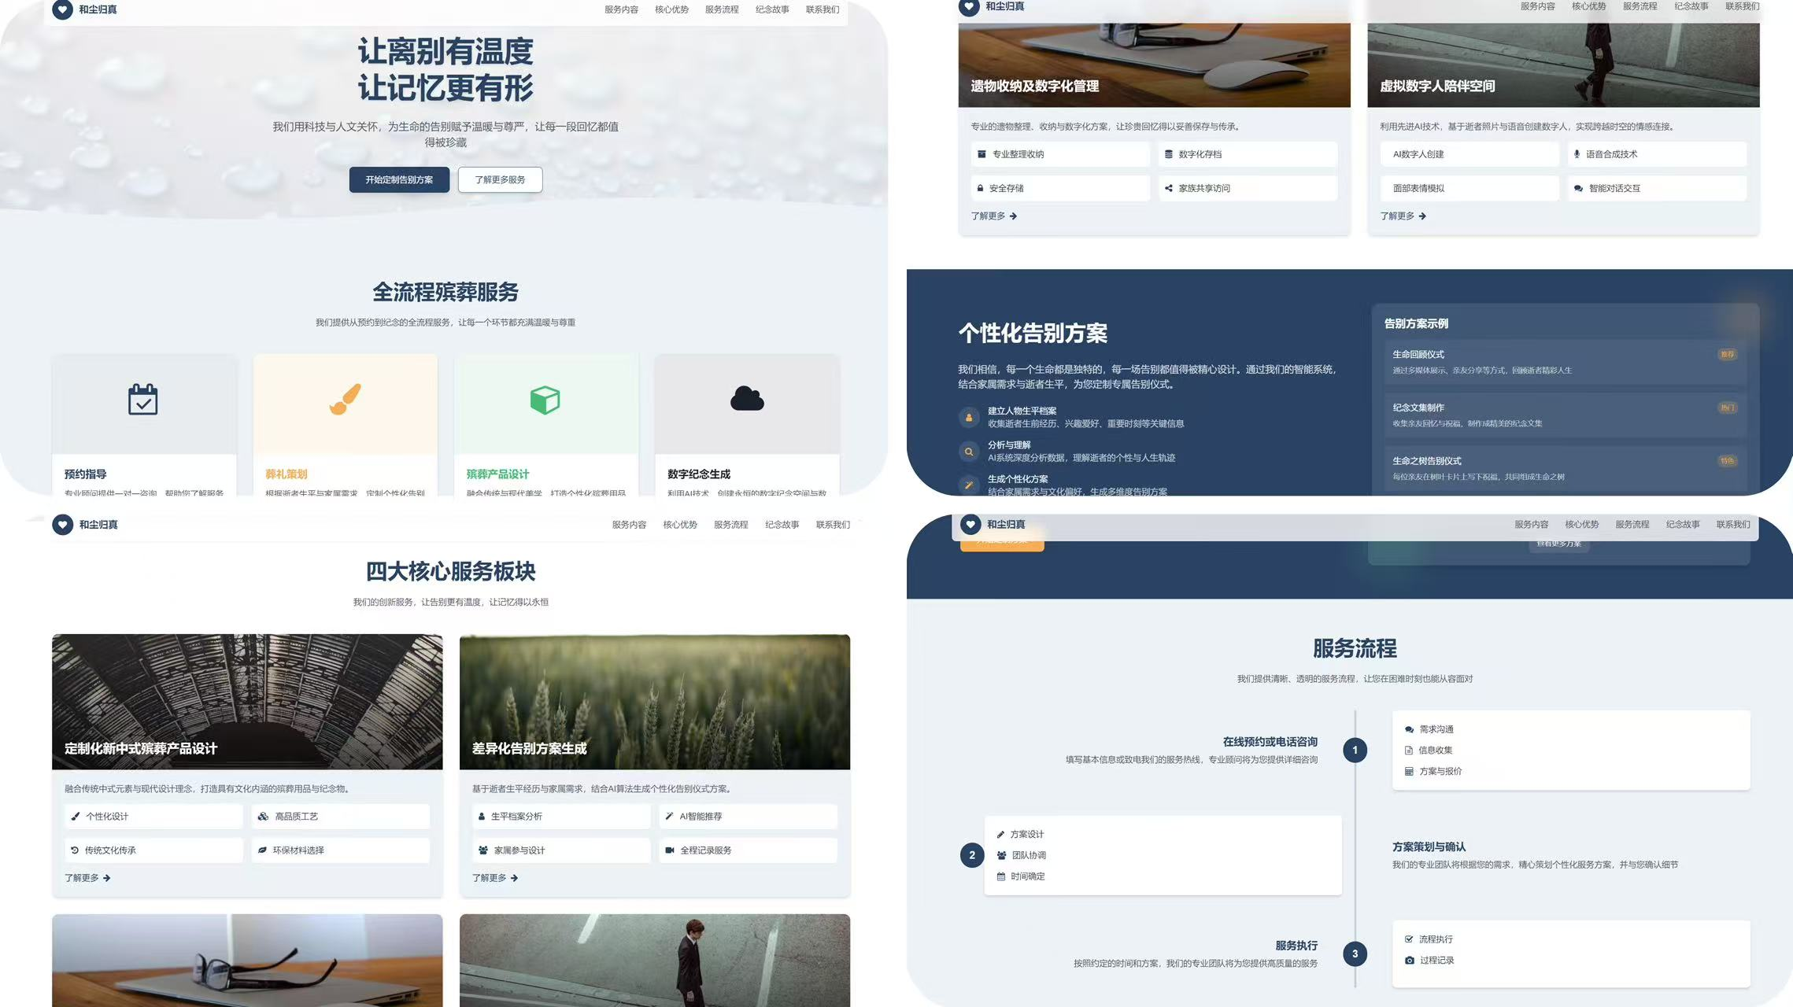
Task: Click the chat icon beside 需求沟通
Action: coord(1410,729)
